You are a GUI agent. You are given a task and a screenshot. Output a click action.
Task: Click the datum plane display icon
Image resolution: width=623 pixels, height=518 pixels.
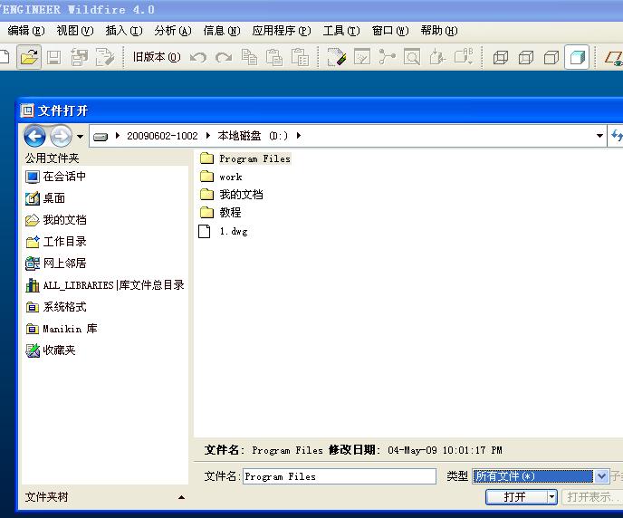pos(613,58)
